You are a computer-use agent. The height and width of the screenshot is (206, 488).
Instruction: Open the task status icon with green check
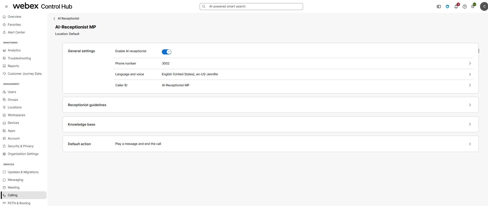point(473,6)
